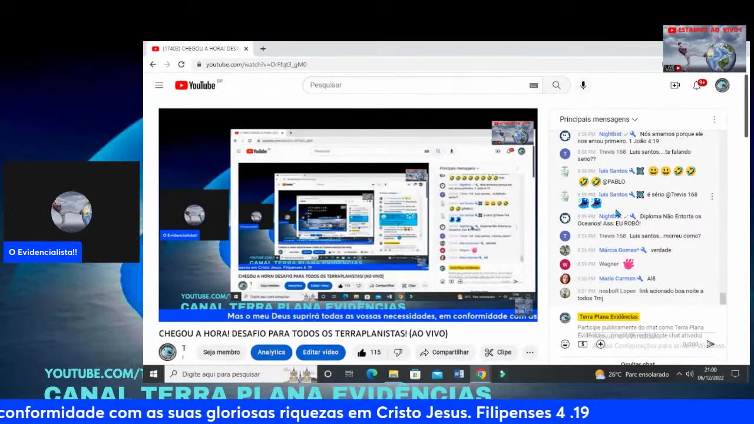Click the Terra Plana Evidências chat badge
Image resolution: width=754 pixels, height=424 pixels.
(x=608, y=317)
